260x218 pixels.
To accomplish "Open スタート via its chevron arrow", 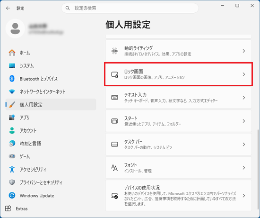I will 244,121.
